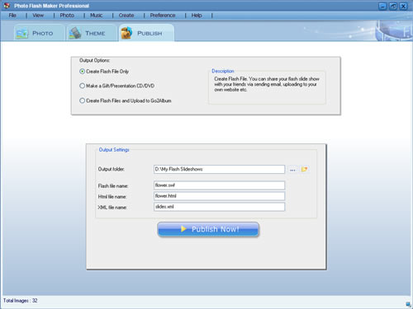The height and width of the screenshot is (309, 413).
Task: Click the Flash file name field
Action: pyautogui.click(x=219, y=185)
